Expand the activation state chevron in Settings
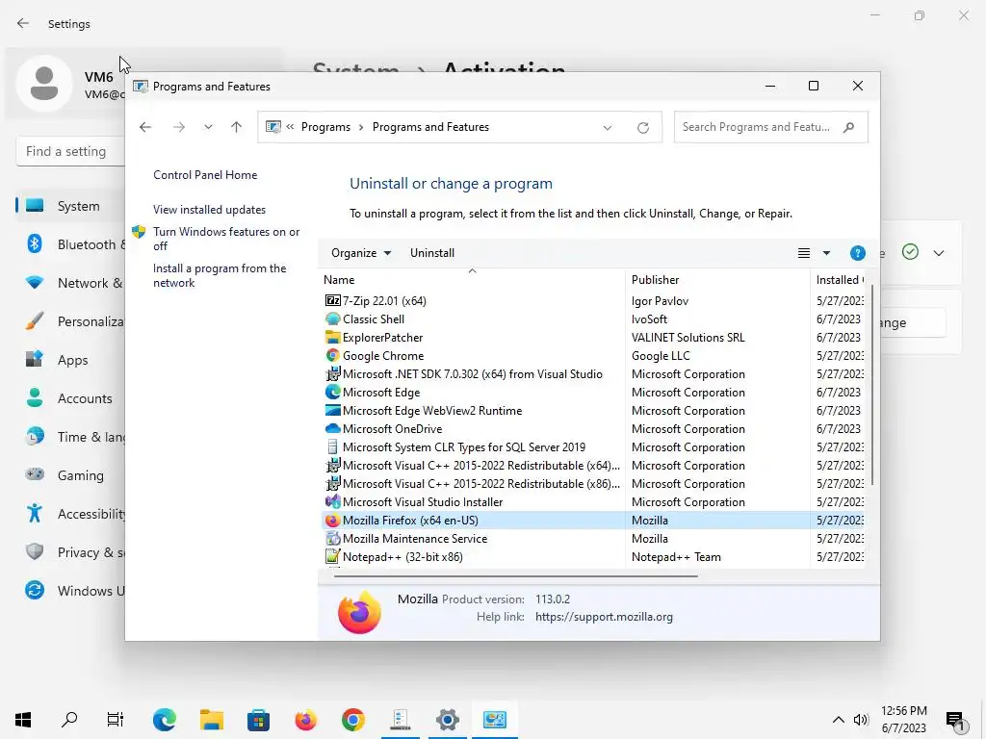Image resolution: width=986 pixels, height=739 pixels. click(x=938, y=253)
